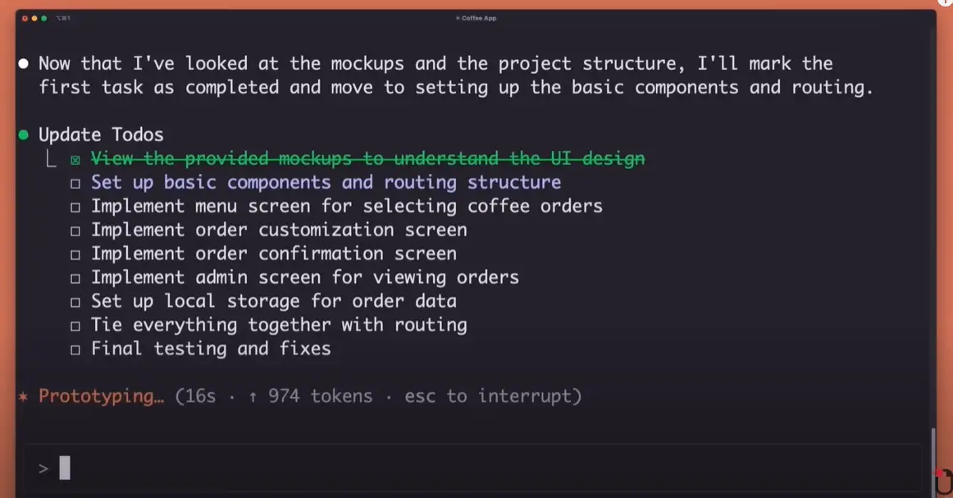Click the orange asterisk spinner beside Prototyping
953x498 pixels.
tap(24, 397)
